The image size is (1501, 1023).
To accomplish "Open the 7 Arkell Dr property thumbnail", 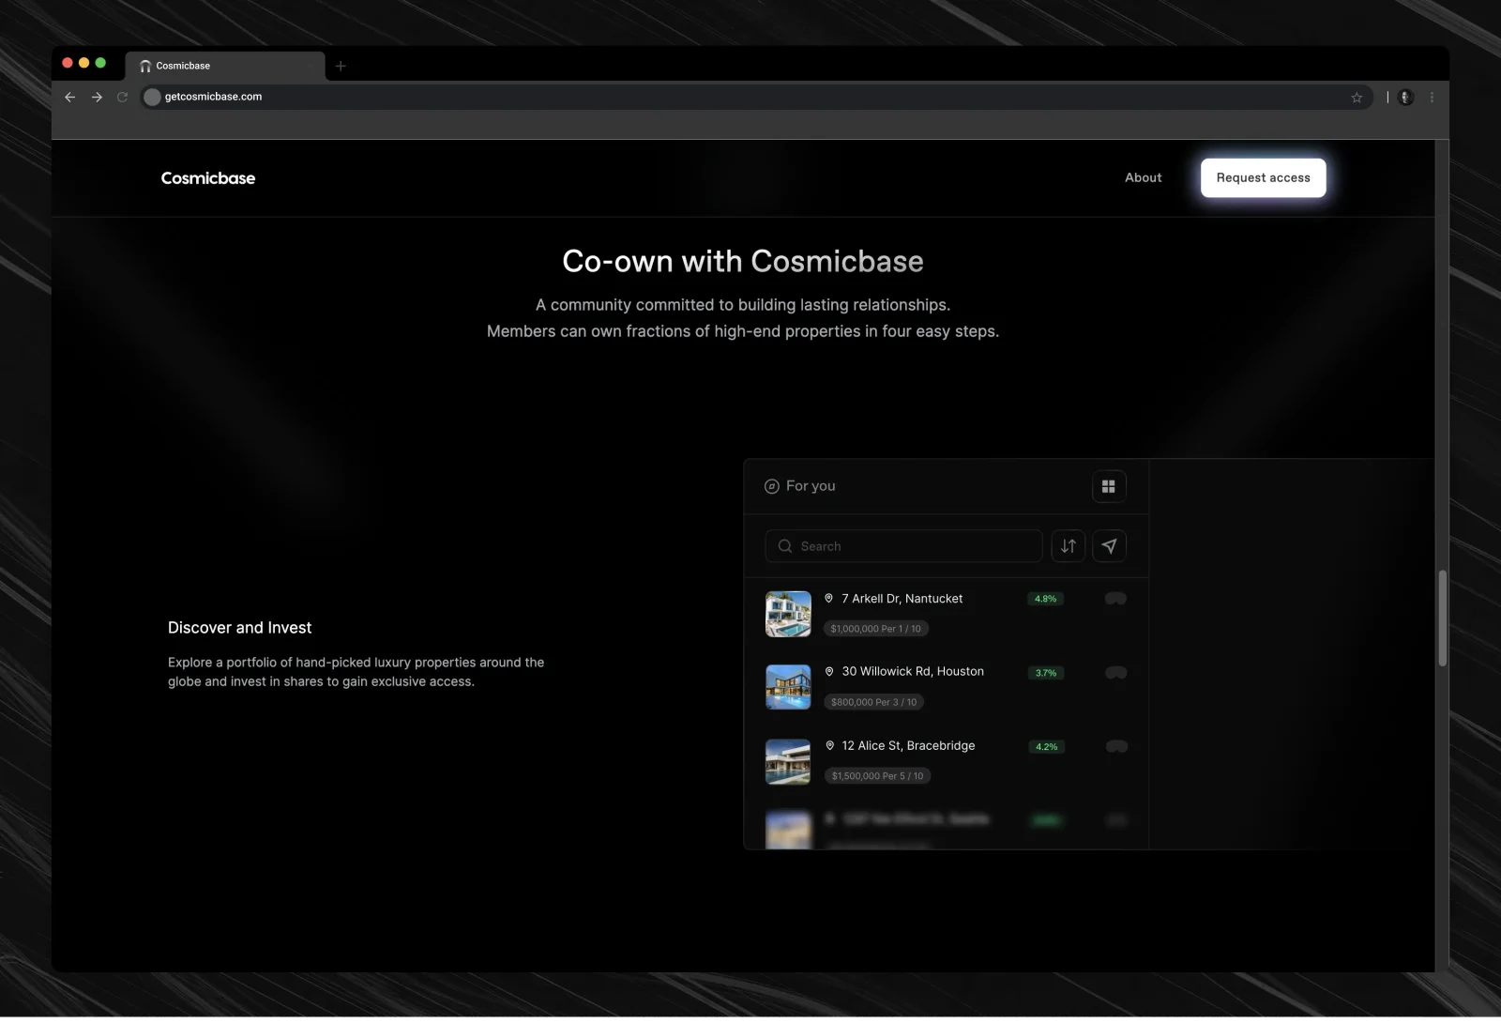I will pyautogui.click(x=788, y=614).
